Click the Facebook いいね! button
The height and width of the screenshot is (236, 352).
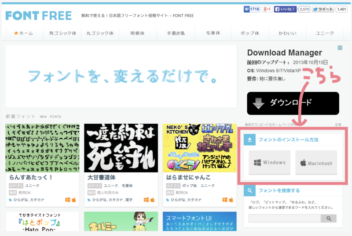[285, 9]
